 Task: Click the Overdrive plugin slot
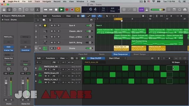point(25,50)
